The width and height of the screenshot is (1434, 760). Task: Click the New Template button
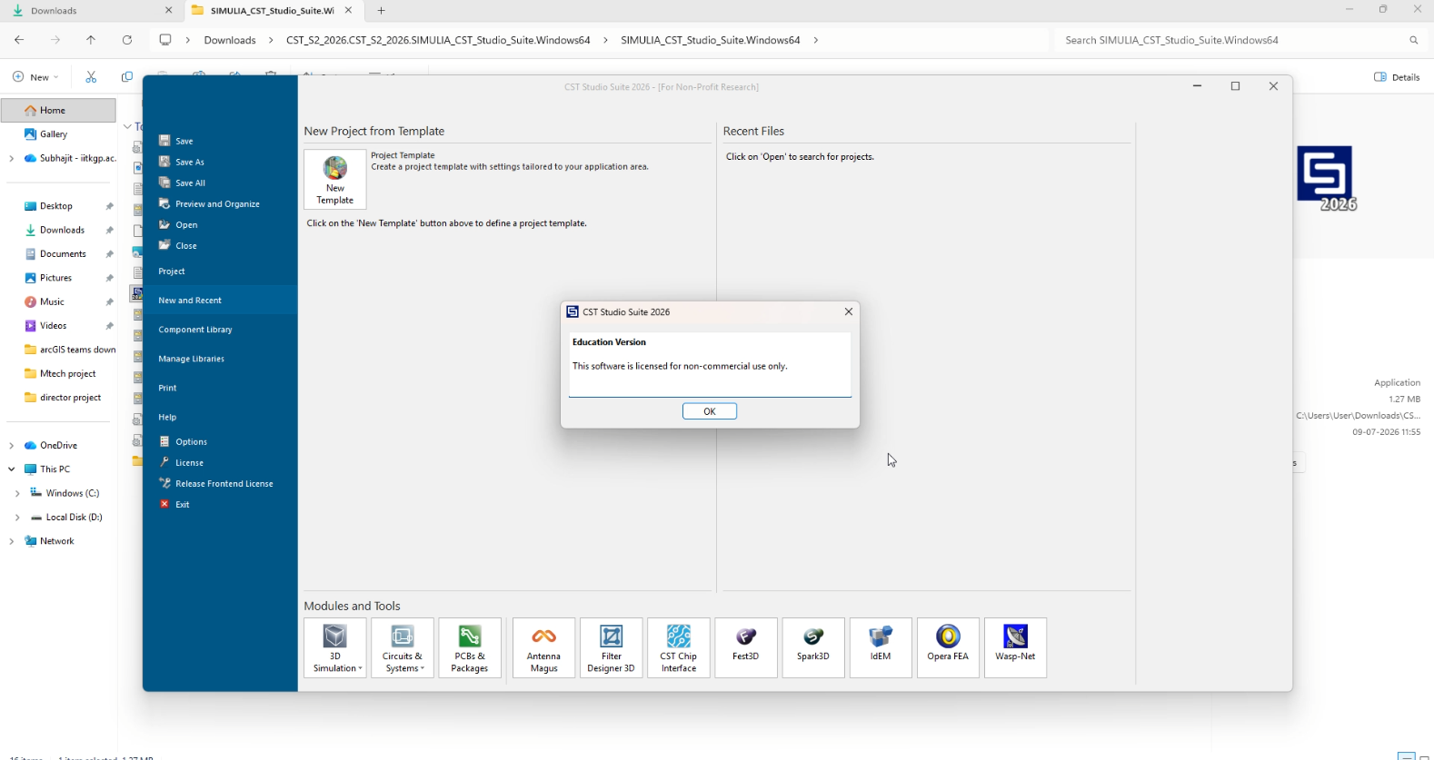(x=335, y=180)
